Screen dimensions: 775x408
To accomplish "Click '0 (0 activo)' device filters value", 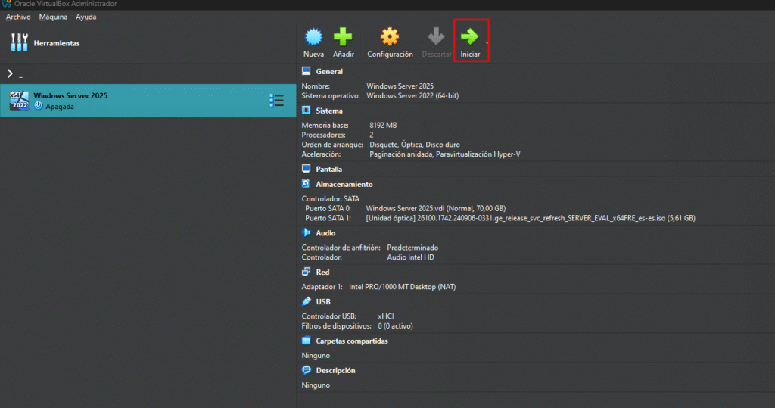I will point(395,326).
